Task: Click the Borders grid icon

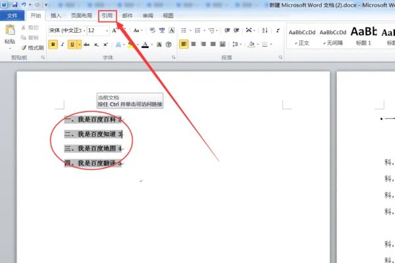Action: click(x=265, y=45)
